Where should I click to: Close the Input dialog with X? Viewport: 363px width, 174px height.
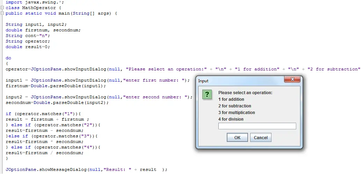[292, 79]
